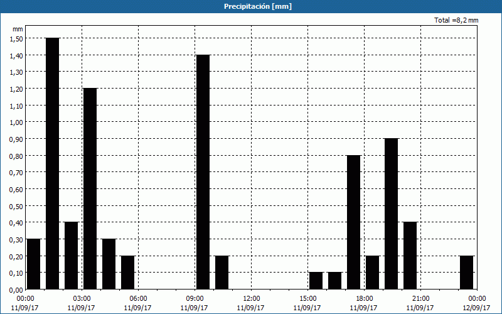Click the 03:00 time label on x-axis
Image resolution: width=502 pixels, height=314 pixels.
click(82, 299)
